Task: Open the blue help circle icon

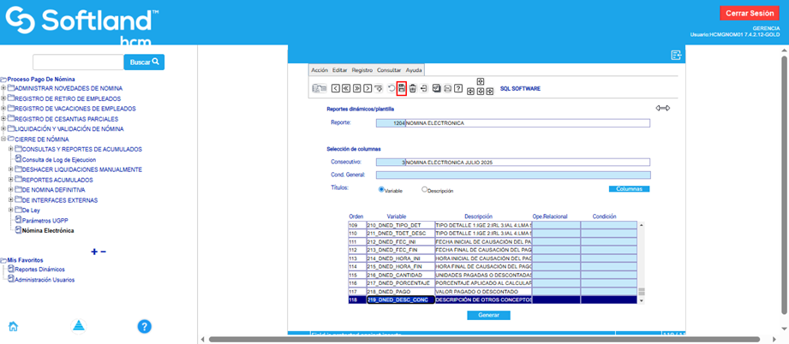Action: [145, 326]
